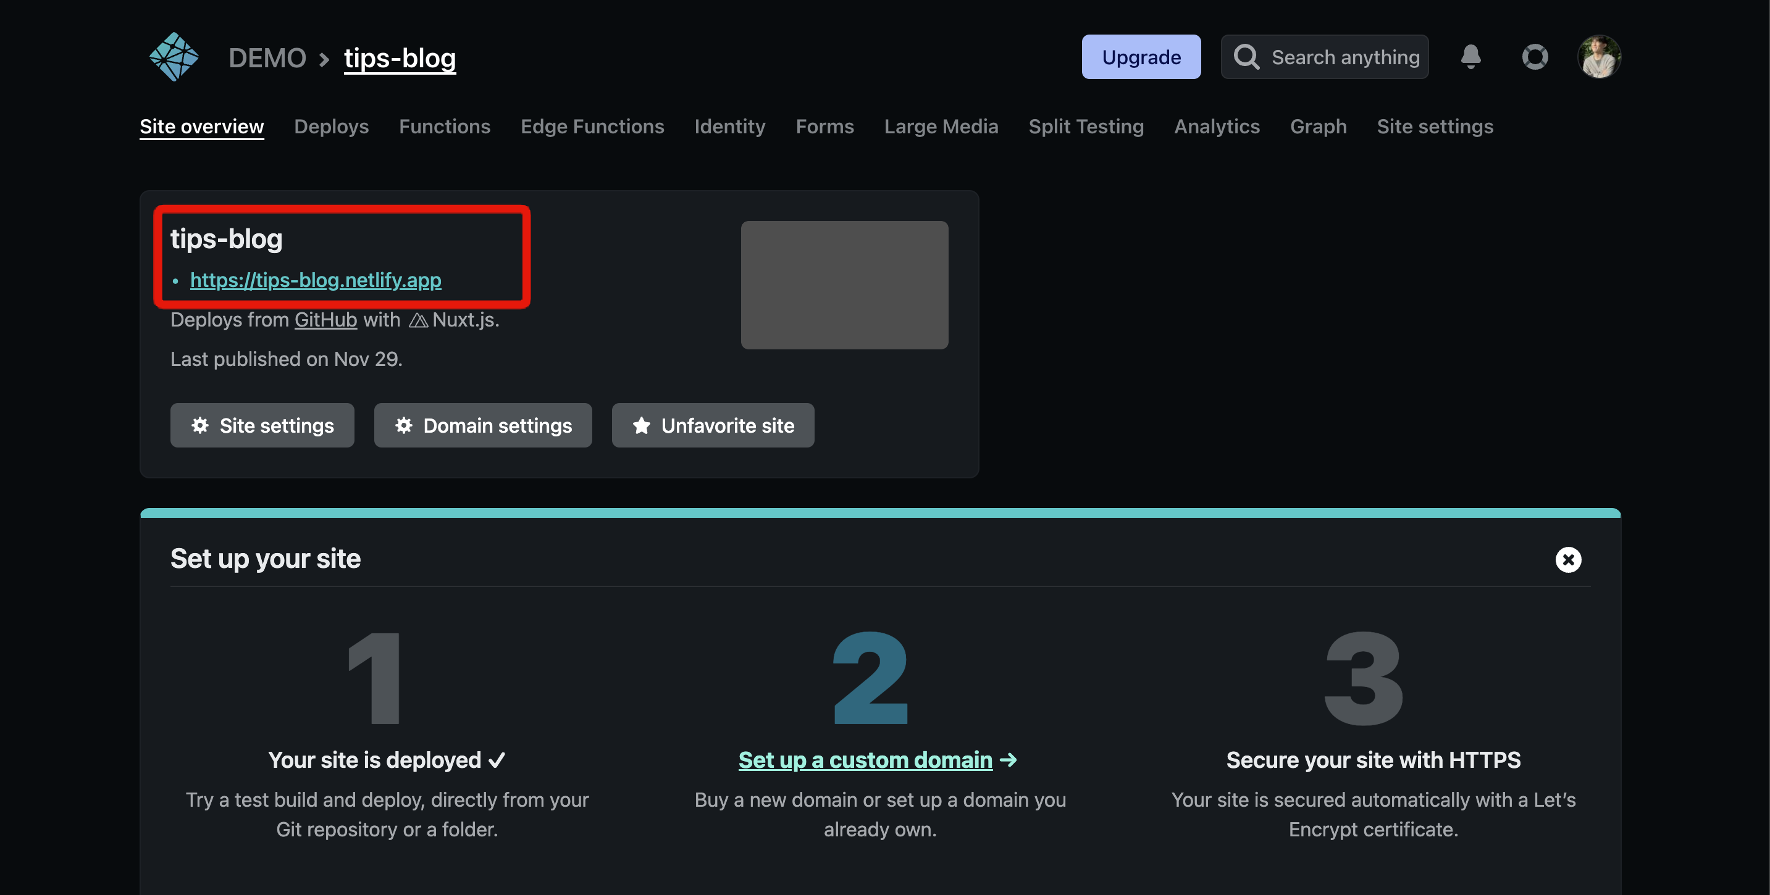Go to the Identity tab
1770x895 pixels.
(730, 127)
